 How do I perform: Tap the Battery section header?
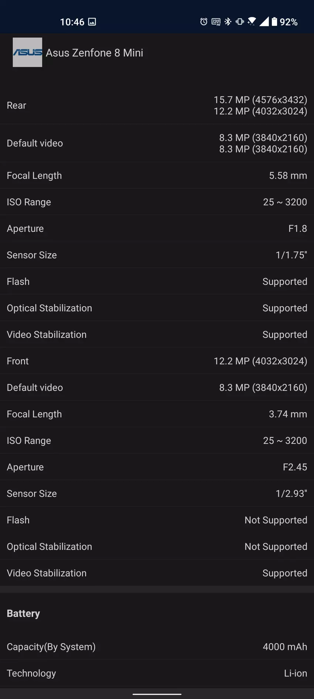pos(23,614)
